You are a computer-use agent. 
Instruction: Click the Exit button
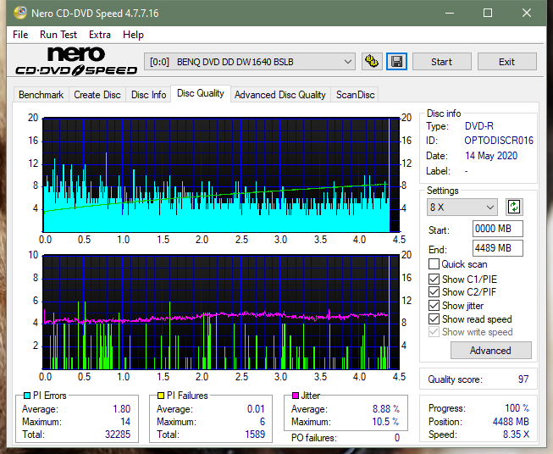pos(506,62)
